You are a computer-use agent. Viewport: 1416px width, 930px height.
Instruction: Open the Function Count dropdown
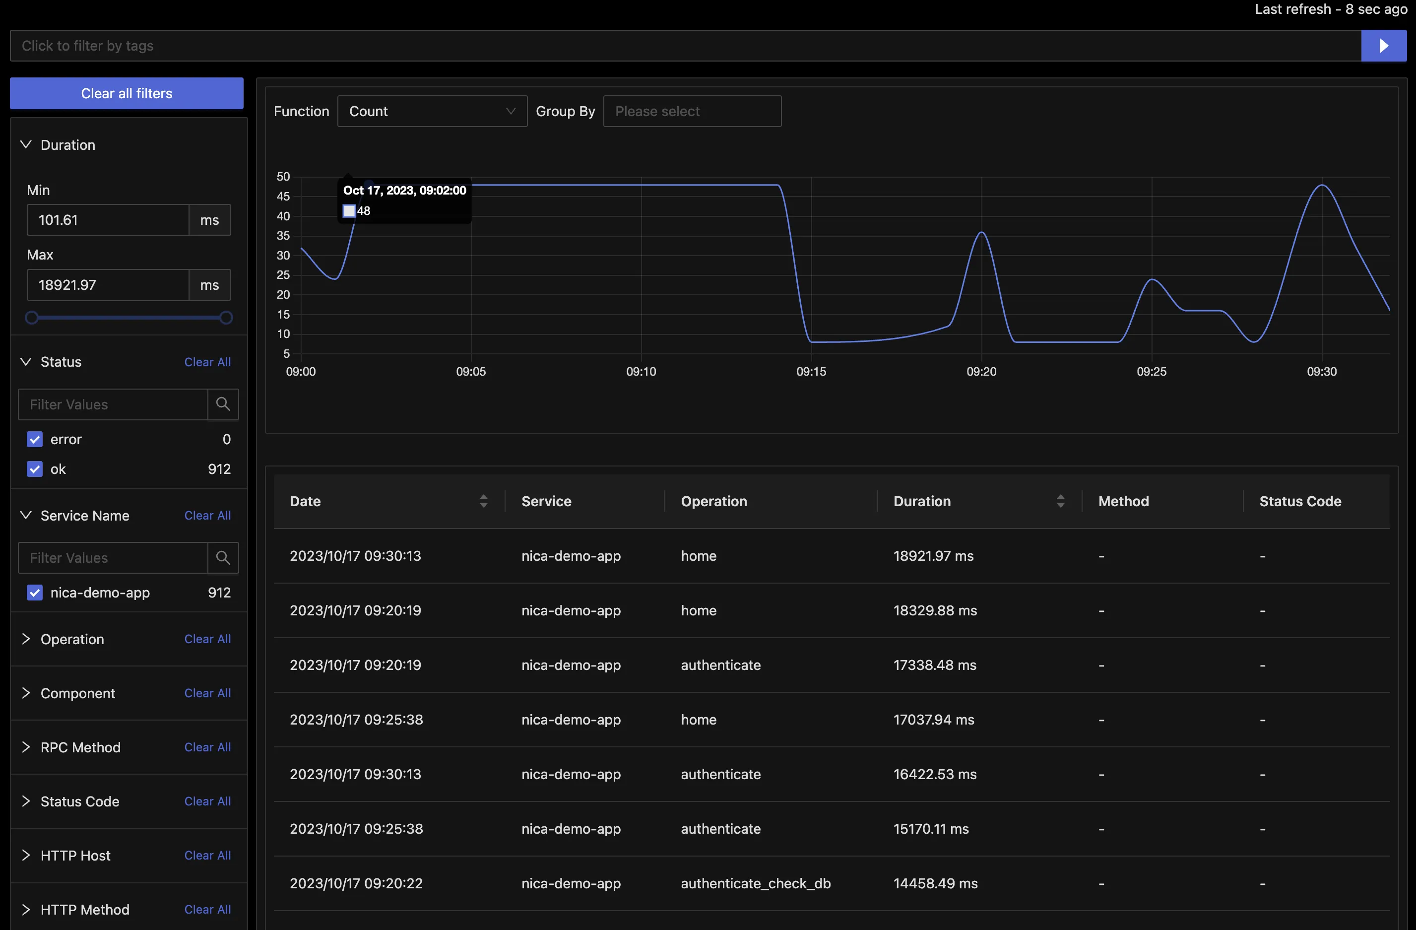pyautogui.click(x=432, y=111)
